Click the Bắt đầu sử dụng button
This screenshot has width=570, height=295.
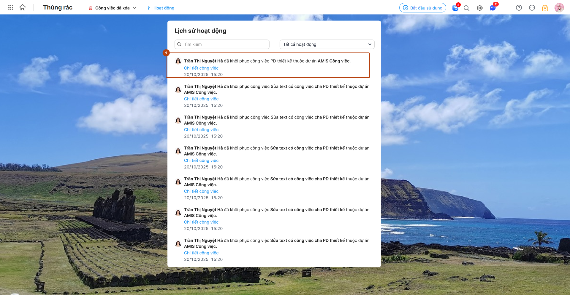click(423, 8)
